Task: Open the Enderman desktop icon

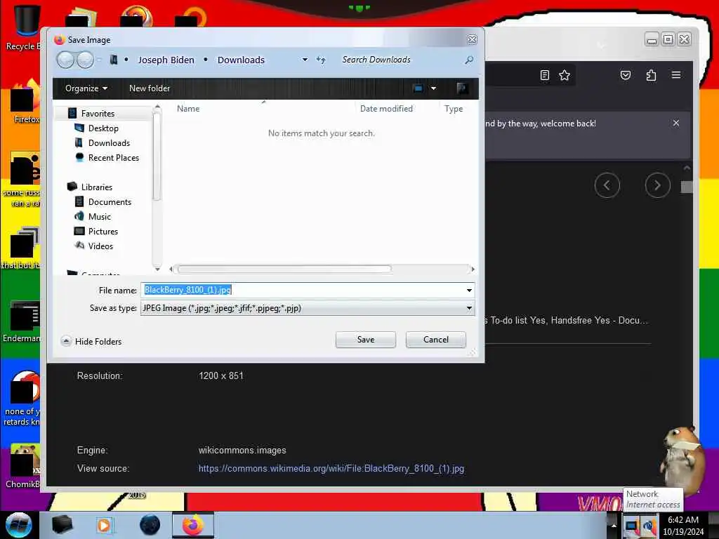Action: (x=23, y=321)
